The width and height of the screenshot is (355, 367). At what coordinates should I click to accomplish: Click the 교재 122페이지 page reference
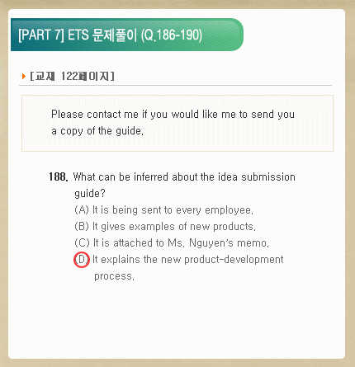(x=72, y=76)
